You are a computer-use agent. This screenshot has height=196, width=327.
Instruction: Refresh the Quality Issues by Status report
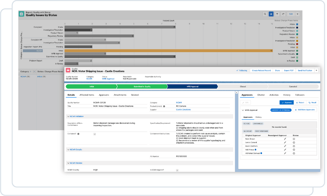(x=283, y=14)
